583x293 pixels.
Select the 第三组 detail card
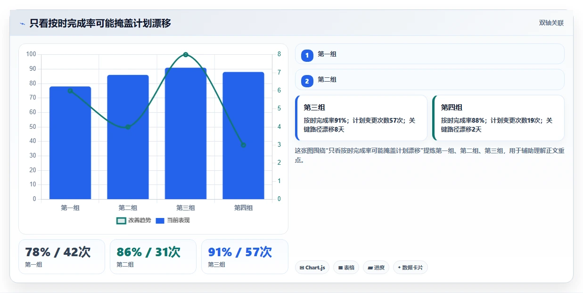361,118
